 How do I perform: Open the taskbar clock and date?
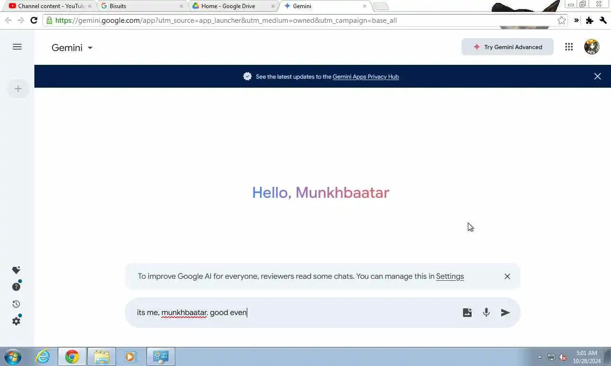587,357
